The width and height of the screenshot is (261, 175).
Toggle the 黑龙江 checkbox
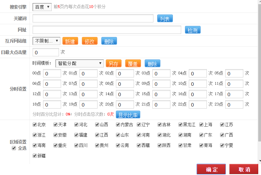[x=180, y=125]
